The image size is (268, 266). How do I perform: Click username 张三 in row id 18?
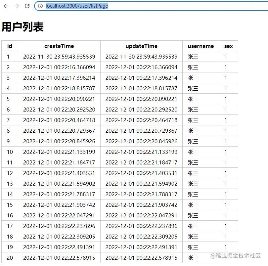(x=193, y=237)
